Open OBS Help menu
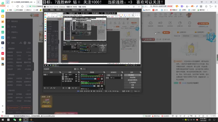 [x=89, y=10]
